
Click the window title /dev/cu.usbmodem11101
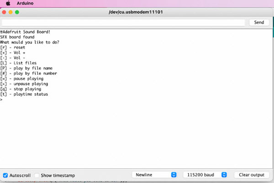pyautogui.click(x=136, y=12)
